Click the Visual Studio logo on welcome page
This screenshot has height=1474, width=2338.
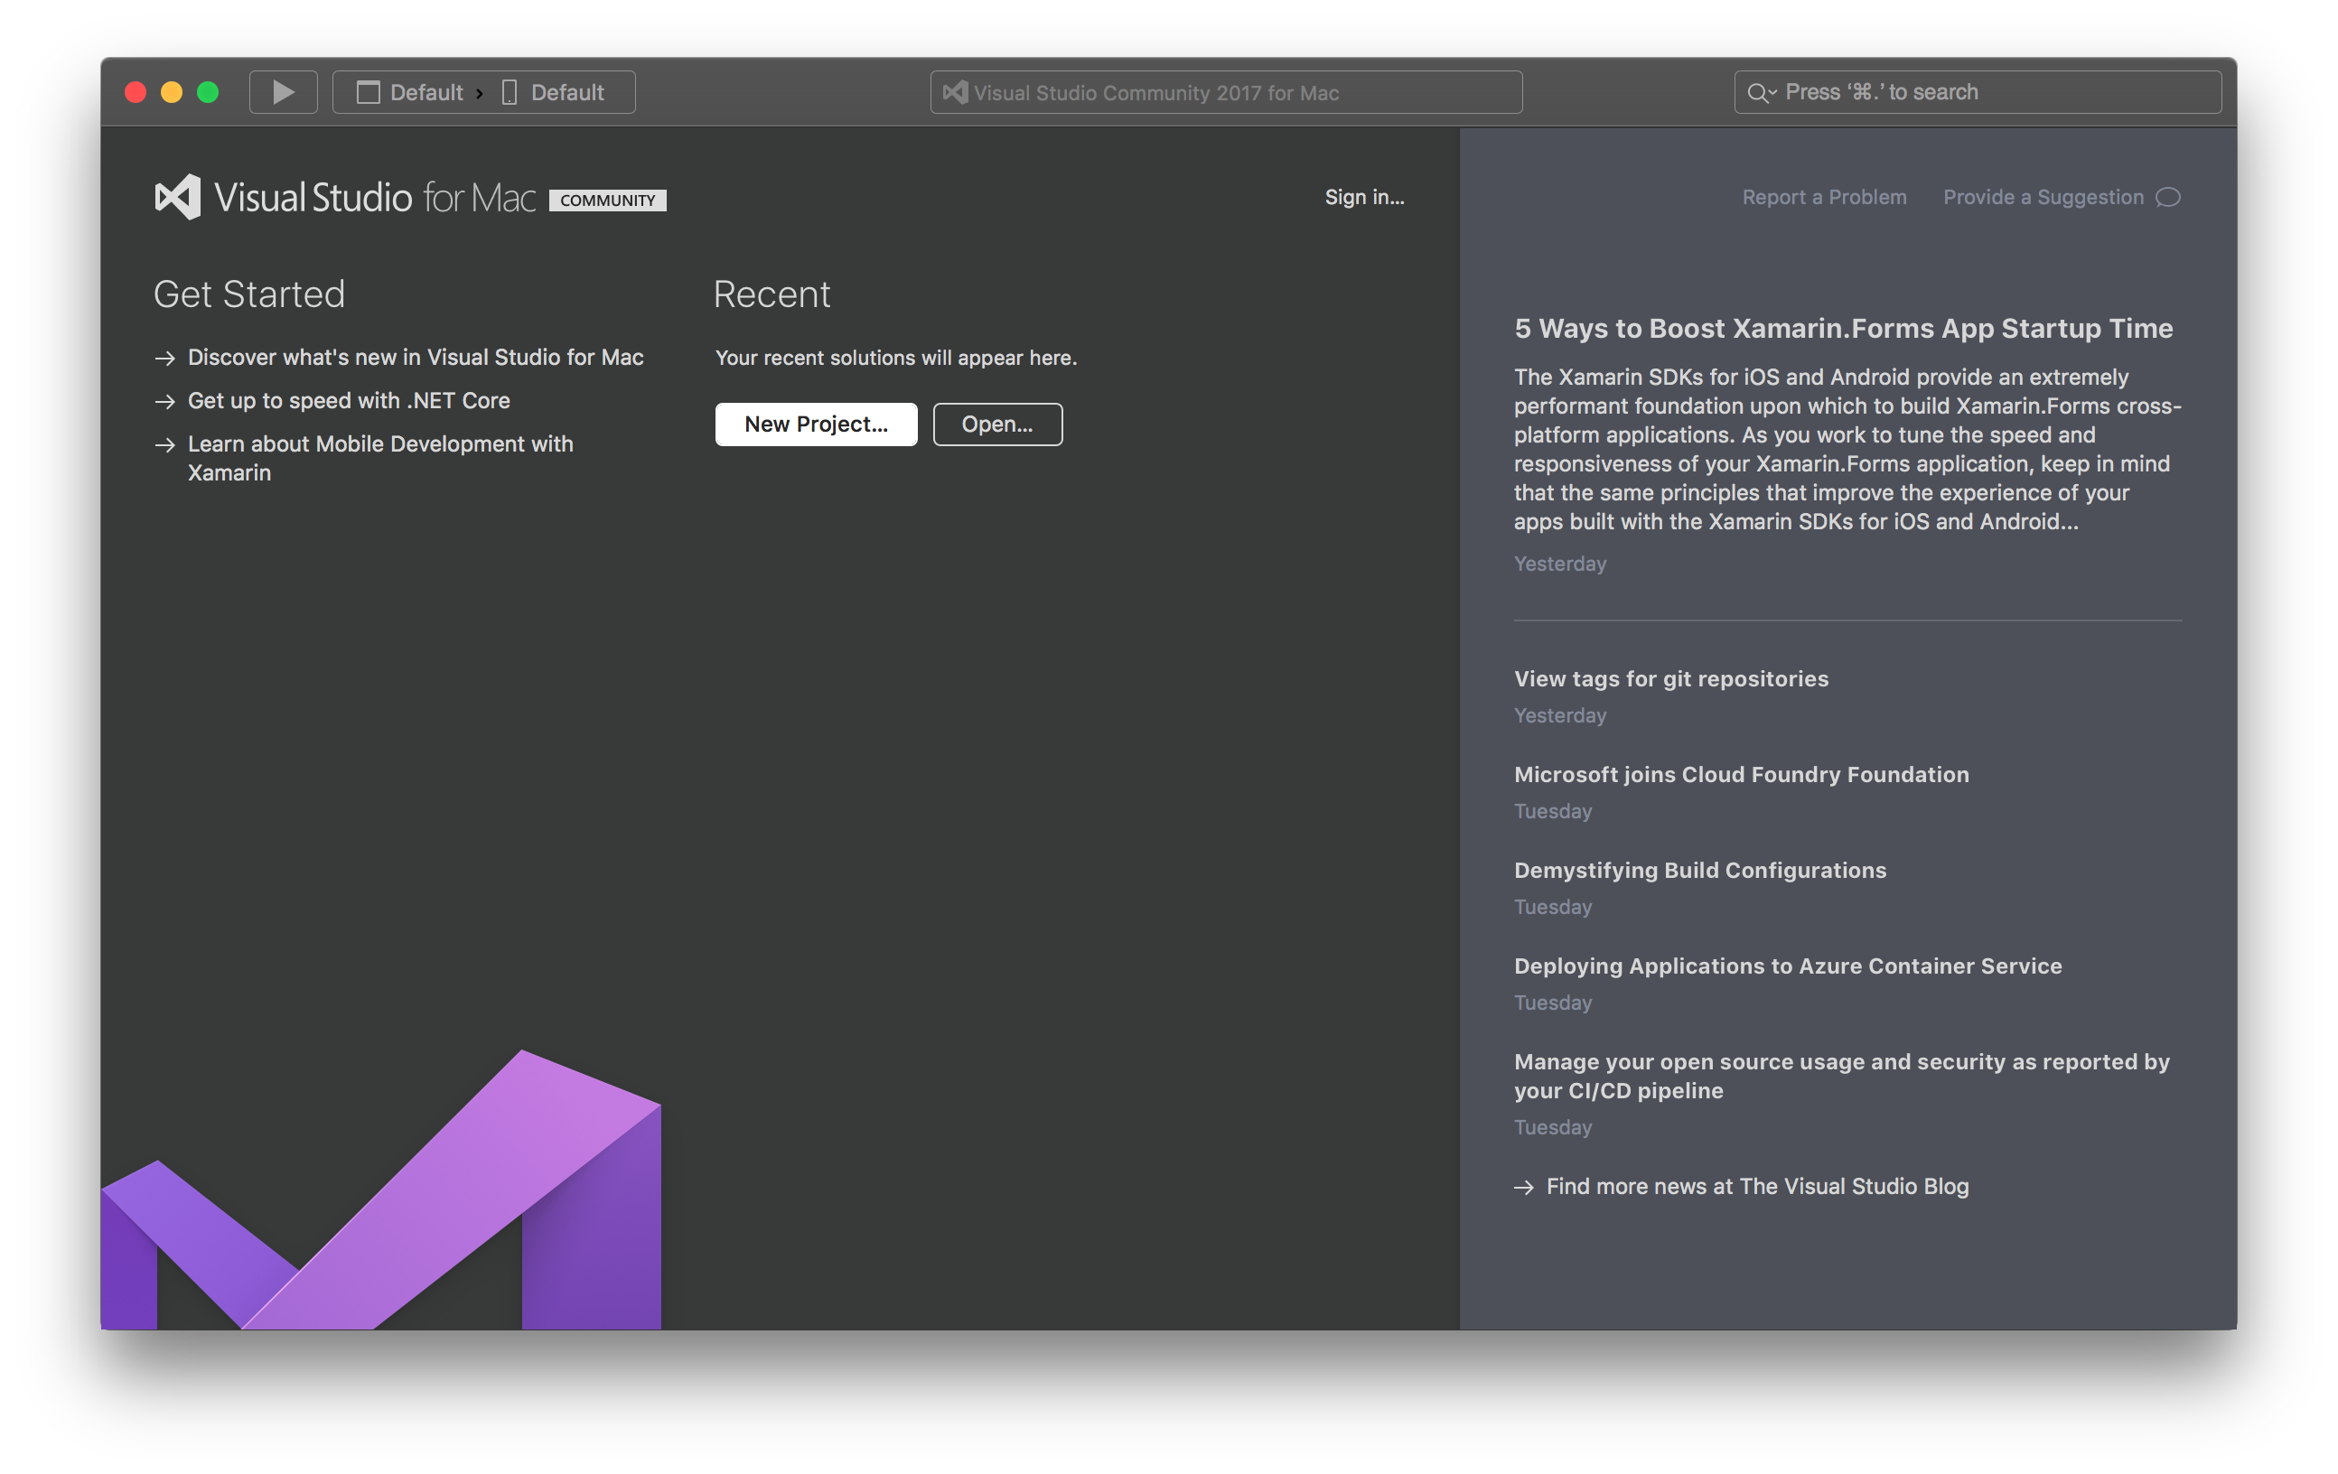click(x=178, y=197)
